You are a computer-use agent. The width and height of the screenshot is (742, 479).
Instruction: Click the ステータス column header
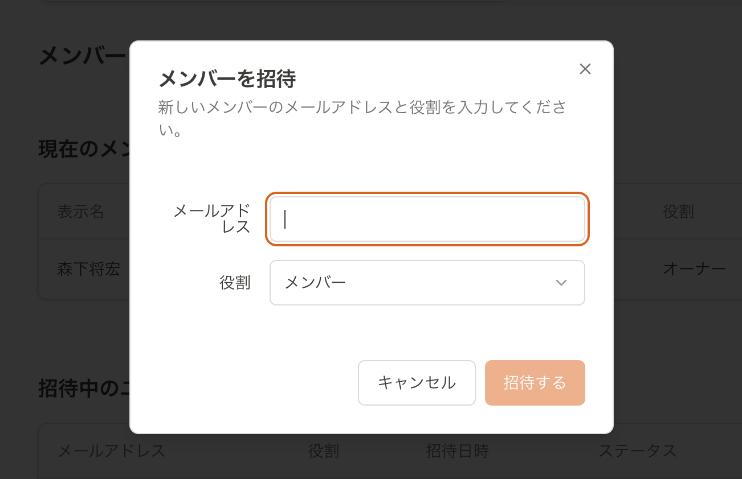tap(637, 451)
